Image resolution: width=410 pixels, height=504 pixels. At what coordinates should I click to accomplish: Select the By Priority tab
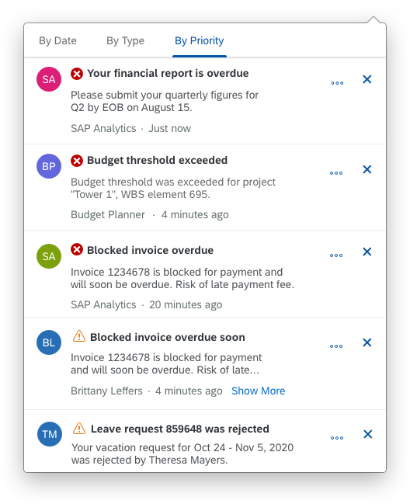(200, 41)
